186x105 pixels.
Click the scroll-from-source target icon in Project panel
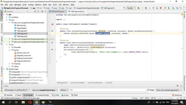pyautogui.click(x=35, y=11)
